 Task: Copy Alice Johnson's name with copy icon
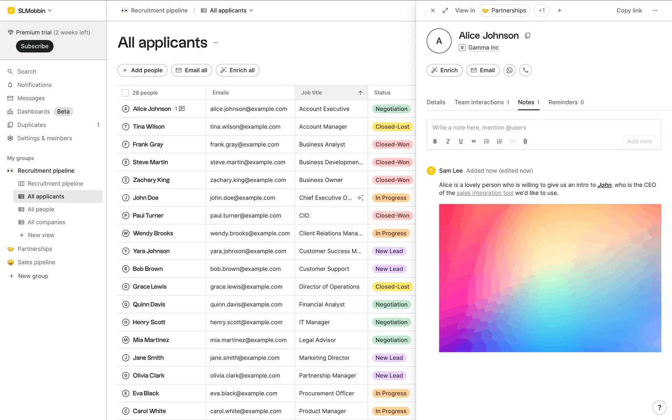pos(527,36)
